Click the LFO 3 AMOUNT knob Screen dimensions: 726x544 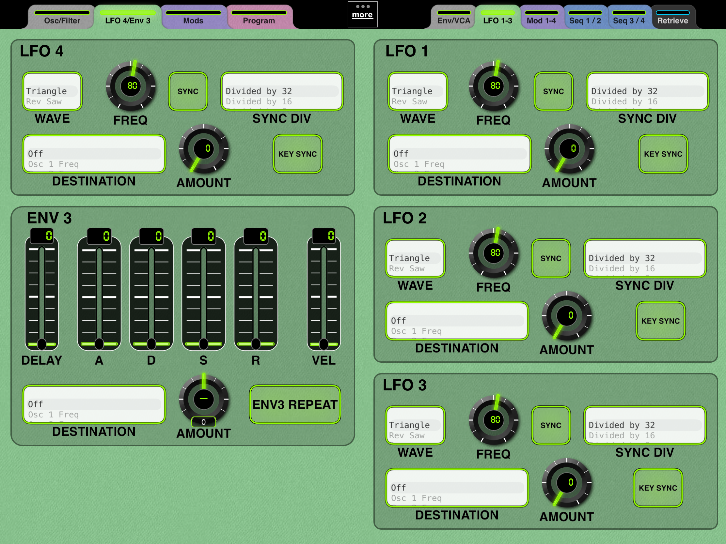[x=567, y=482]
